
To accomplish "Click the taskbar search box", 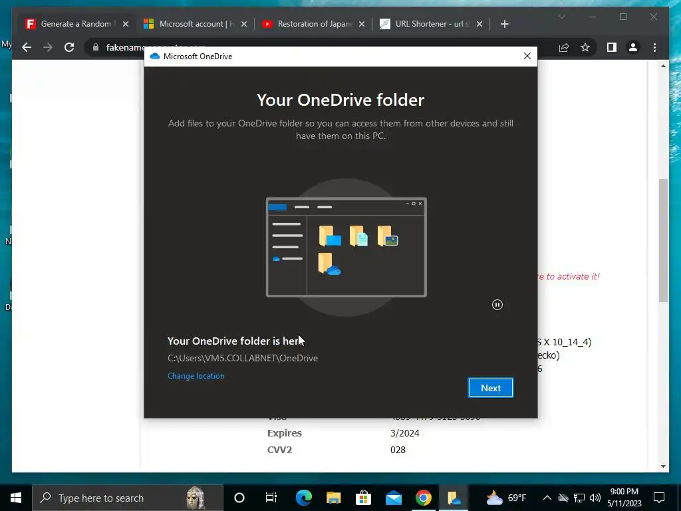I will tap(128, 498).
